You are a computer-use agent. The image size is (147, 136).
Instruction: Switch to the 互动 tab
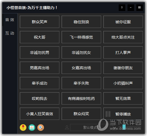click(x=10, y=33)
